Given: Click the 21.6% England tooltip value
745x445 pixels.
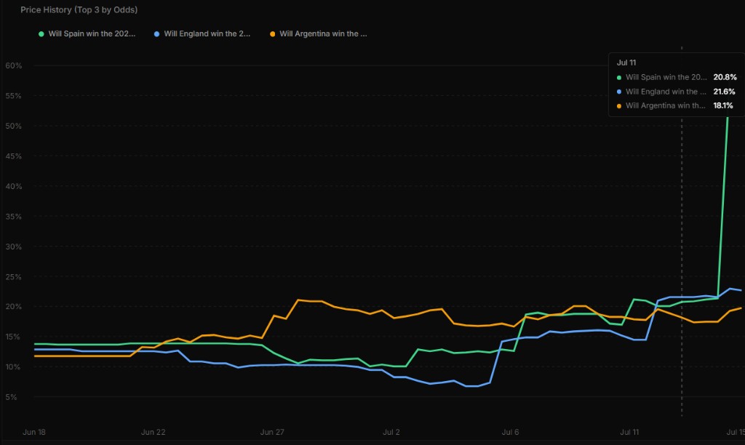Looking at the screenshot, I should click(x=724, y=91).
